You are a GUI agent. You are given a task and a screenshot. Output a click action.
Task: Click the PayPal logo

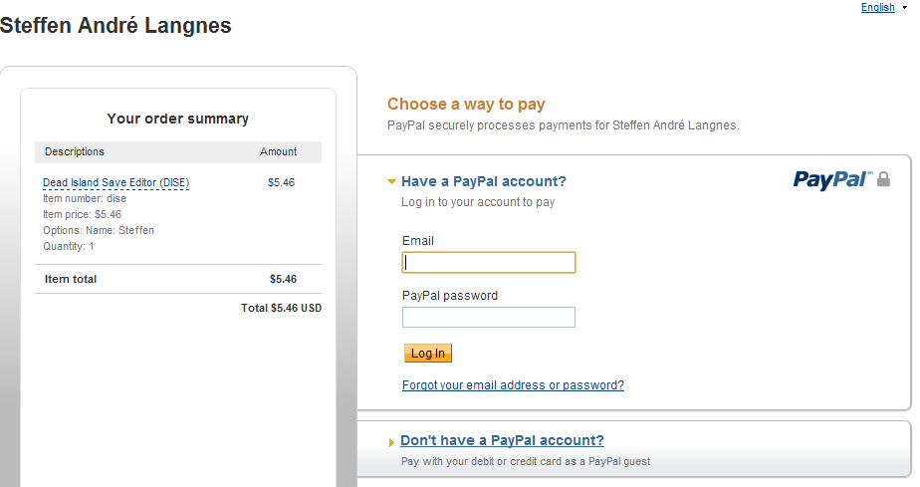coord(831,179)
